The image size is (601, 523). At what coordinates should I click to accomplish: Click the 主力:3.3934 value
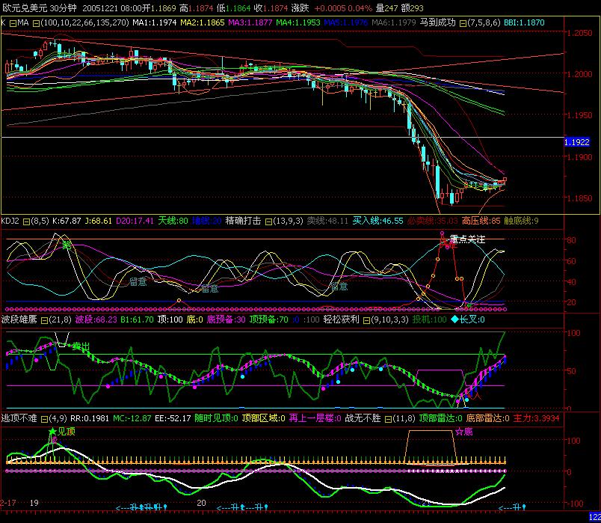pyautogui.click(x=536, y=418)
